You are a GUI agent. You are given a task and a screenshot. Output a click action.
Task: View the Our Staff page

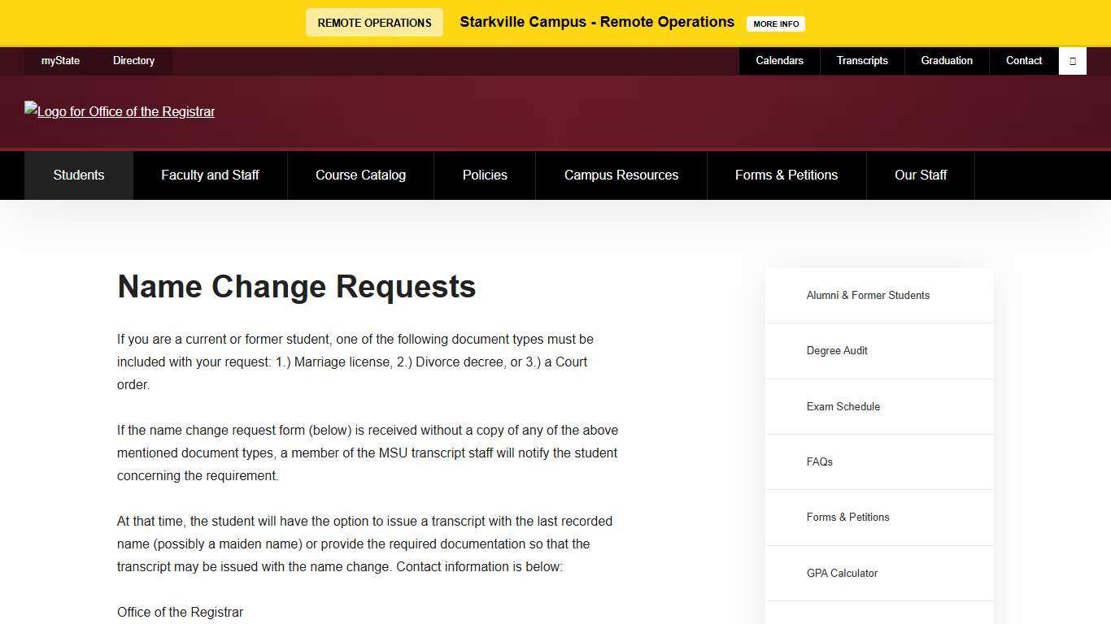[920, 175]
